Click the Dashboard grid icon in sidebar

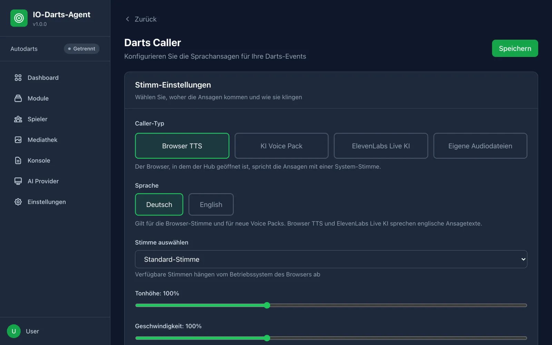point(18,78)
